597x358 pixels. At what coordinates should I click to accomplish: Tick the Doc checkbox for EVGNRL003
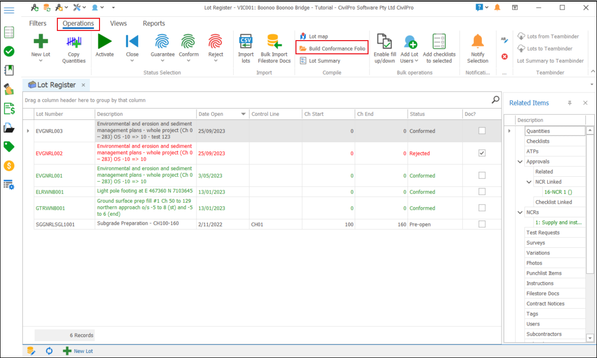(481, 131)
